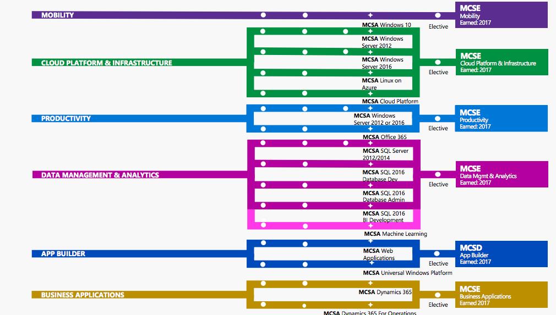Screen dimensions: 556x315
Task: Click the Elective label on the App Builder track
Action: [438, 264]
